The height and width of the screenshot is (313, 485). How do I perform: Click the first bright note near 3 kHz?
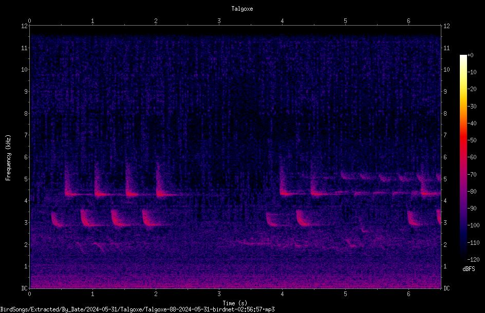click(57, 220)
